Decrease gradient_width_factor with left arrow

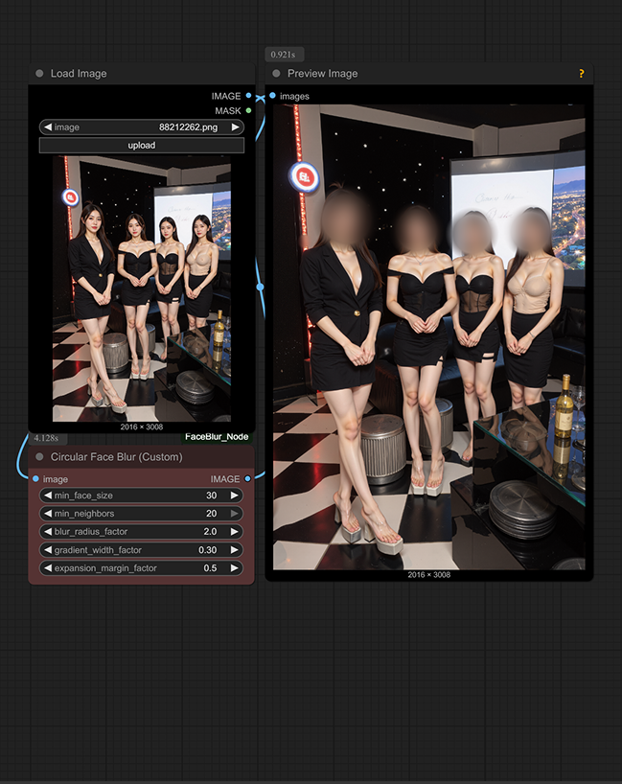48,549
